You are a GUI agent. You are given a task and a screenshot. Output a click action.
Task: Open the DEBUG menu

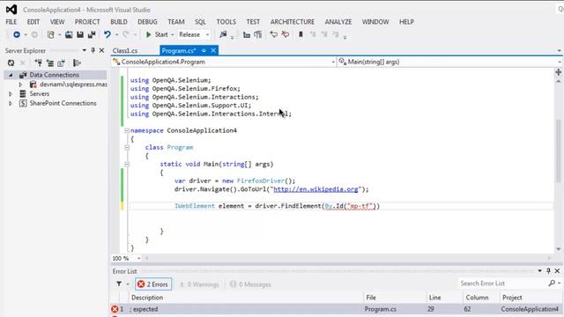tap(147, 22)
